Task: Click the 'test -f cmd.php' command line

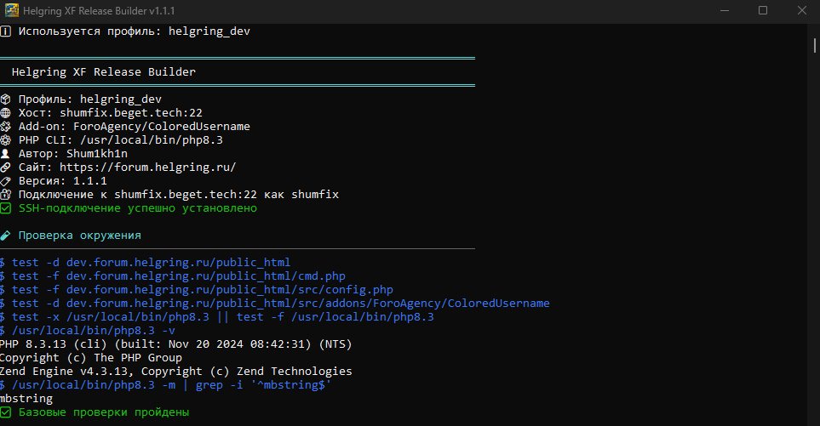Action: (x=173, y=276)
